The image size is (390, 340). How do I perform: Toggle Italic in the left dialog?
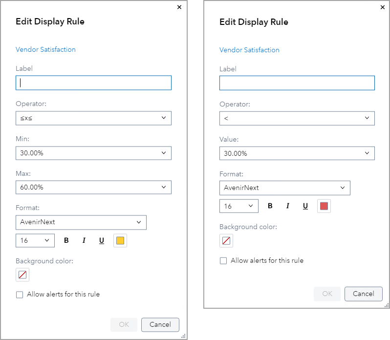click(x=84, y=240)
